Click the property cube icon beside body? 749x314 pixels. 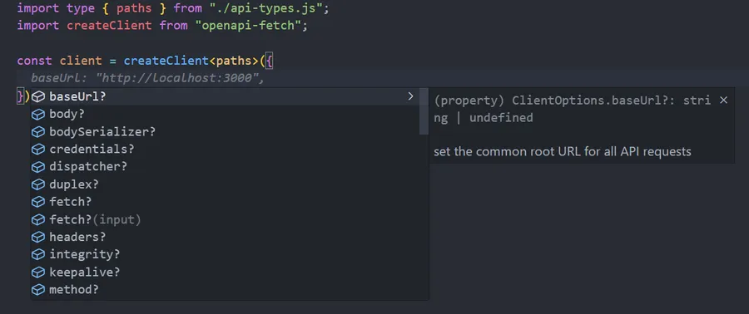[x=38, y=114]
